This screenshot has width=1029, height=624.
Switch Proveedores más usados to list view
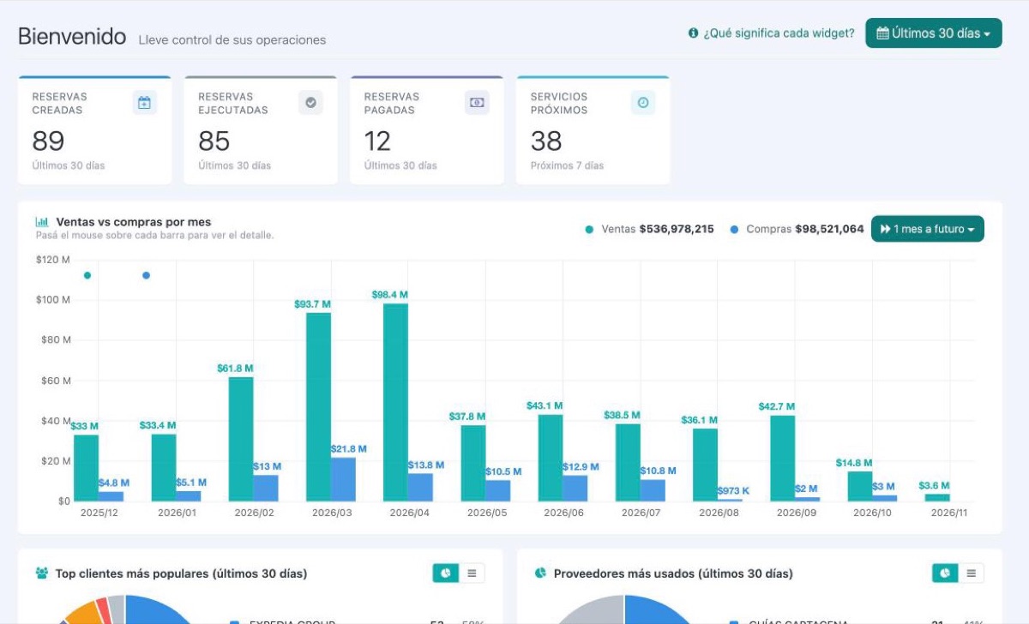(x=971, y=573)
